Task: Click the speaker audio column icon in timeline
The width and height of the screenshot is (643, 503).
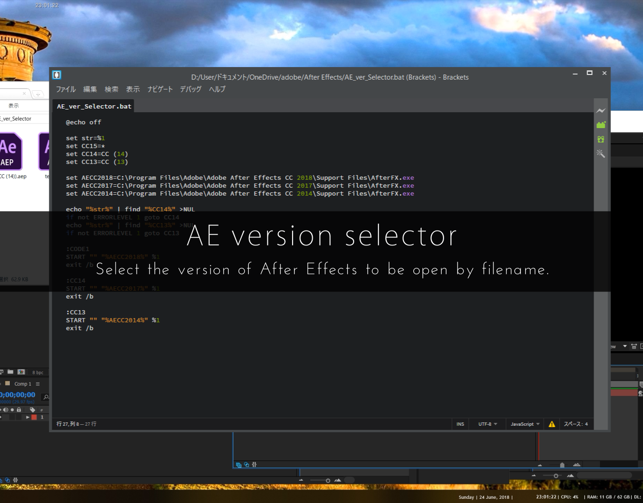Action: point(6,410)
